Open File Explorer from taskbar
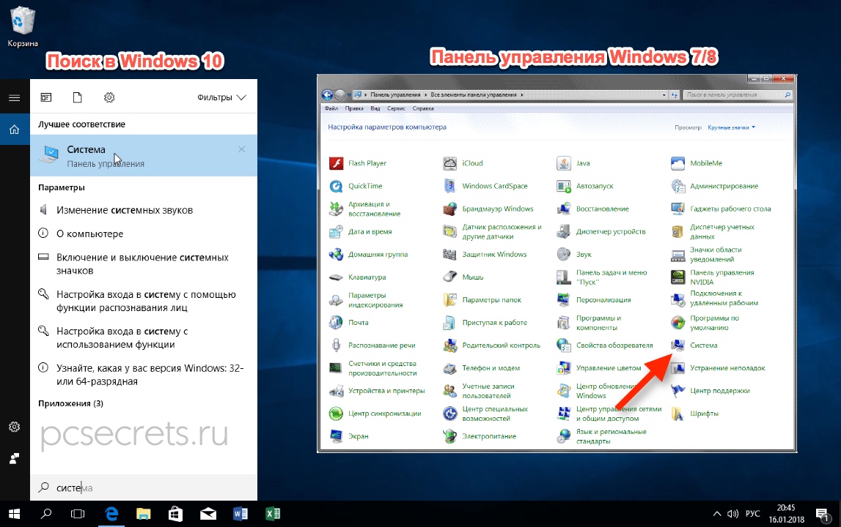Viewport: 841px width, 527px height. (143, 514)
